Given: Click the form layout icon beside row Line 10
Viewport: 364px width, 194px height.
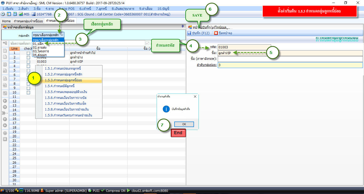Looking at the screenshot, I should (5, 93).
